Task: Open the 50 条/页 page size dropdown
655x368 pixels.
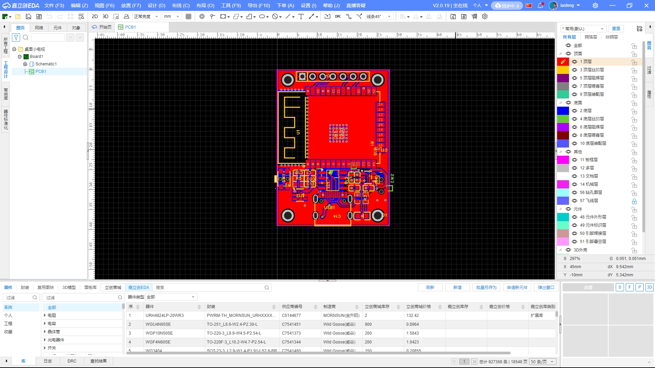Action: (x=543, y=362)
